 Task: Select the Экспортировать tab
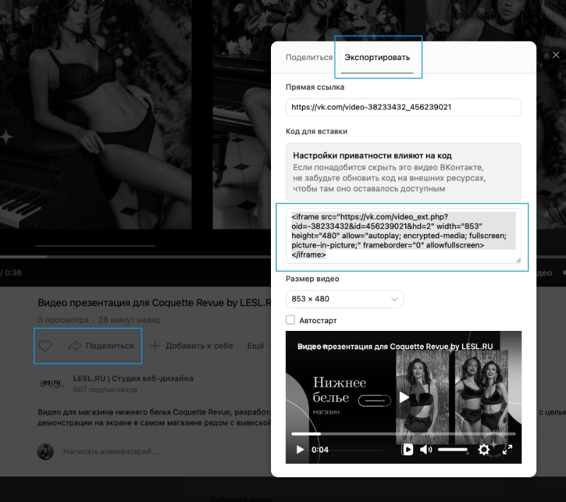coord(377,57)
